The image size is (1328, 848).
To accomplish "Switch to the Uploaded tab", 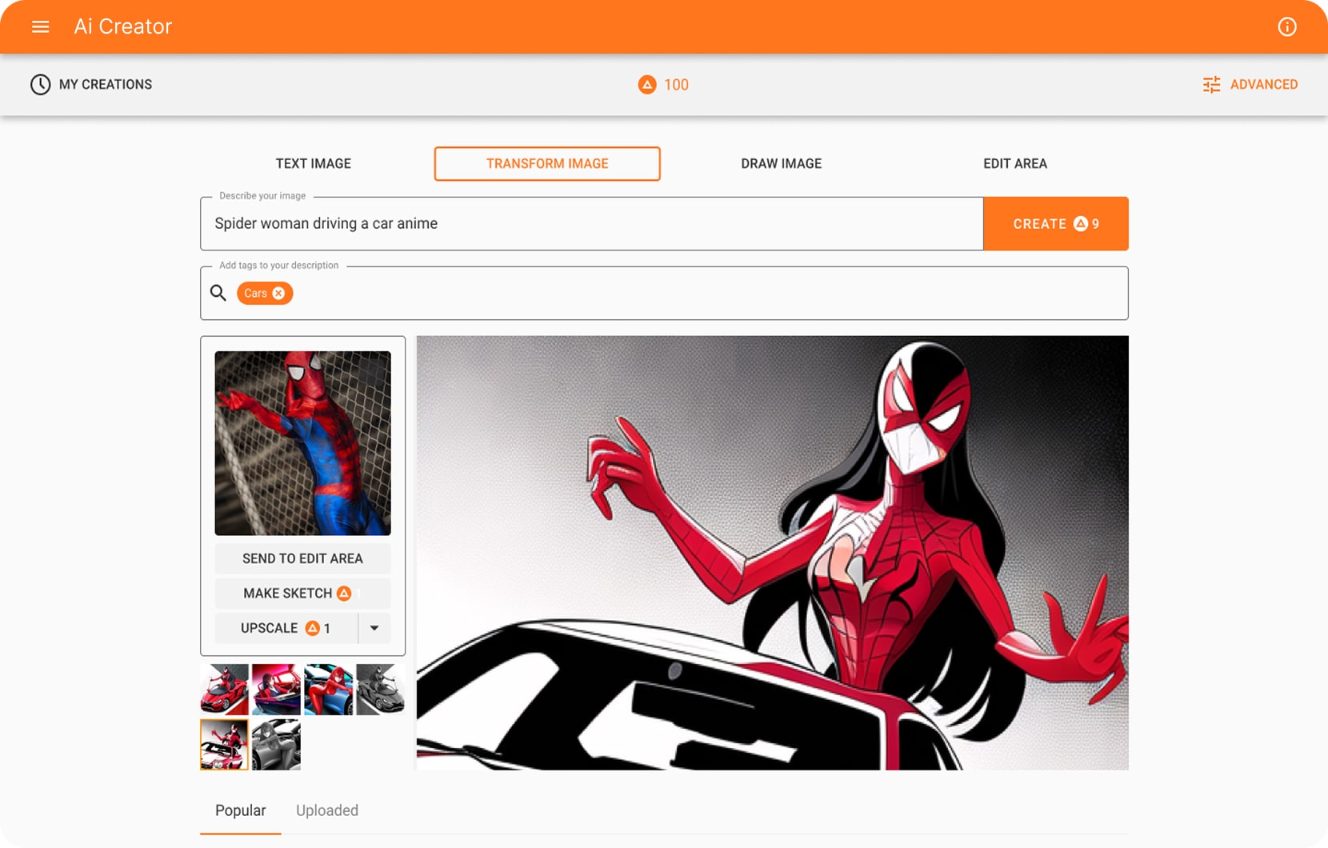I will [326, 810].
